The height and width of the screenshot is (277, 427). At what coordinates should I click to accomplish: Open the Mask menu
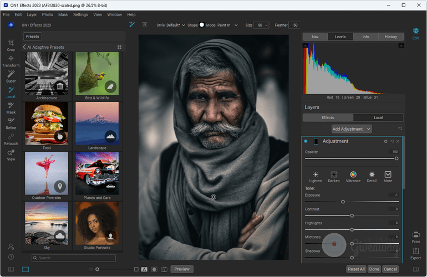pos(63,15)
